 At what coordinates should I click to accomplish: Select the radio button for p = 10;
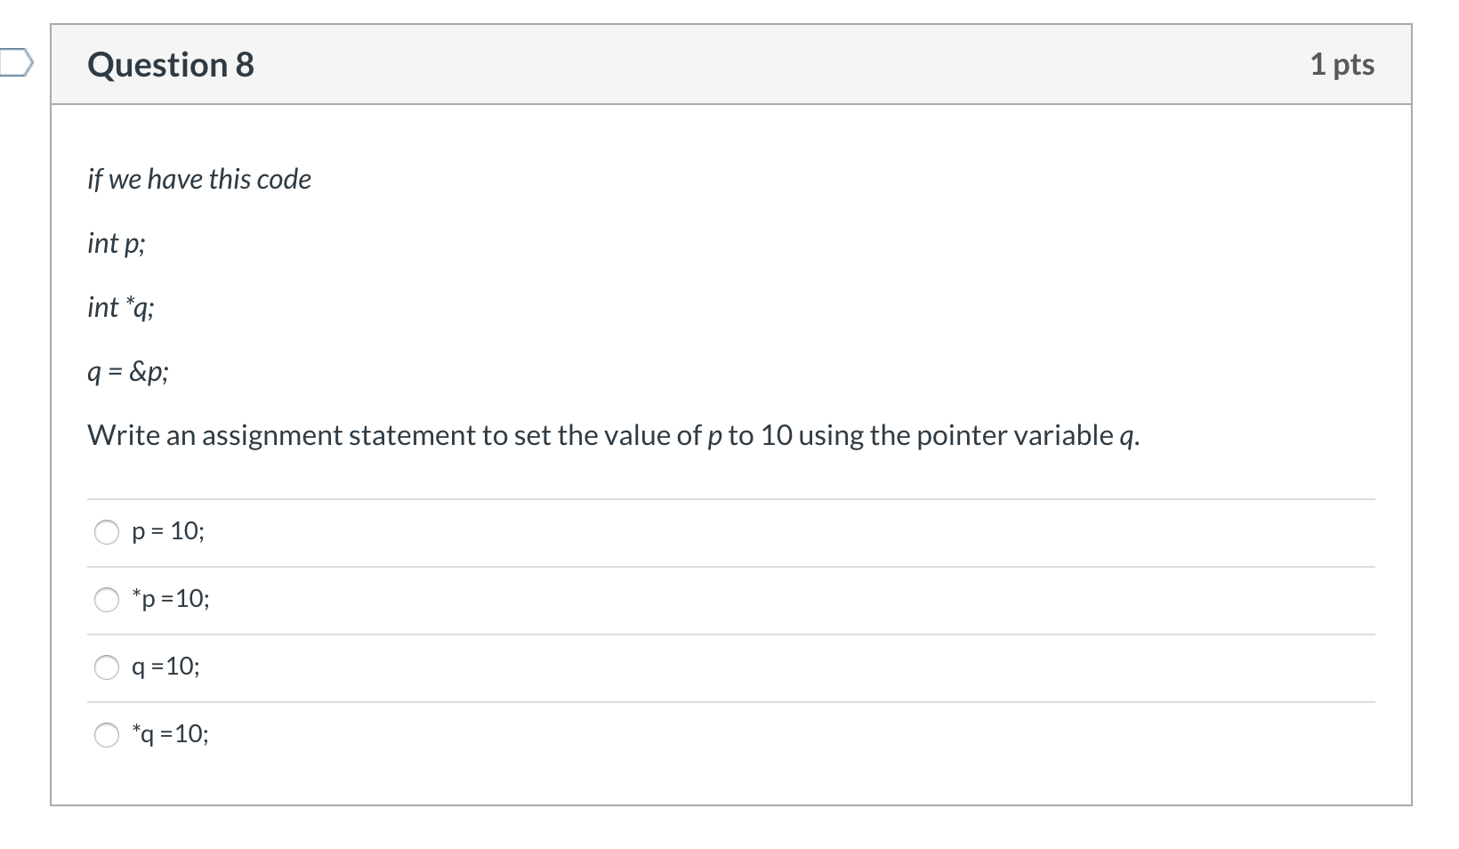(107, 532)
